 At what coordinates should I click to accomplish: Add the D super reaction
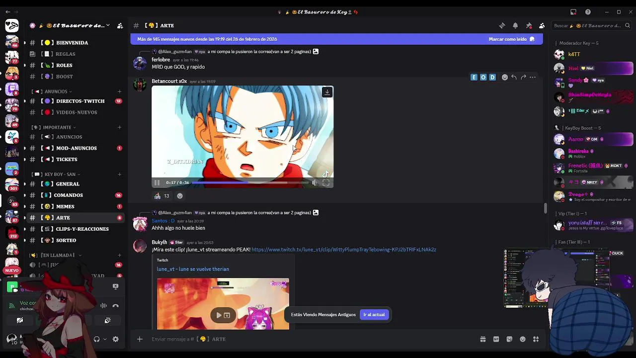coord(492,77)
